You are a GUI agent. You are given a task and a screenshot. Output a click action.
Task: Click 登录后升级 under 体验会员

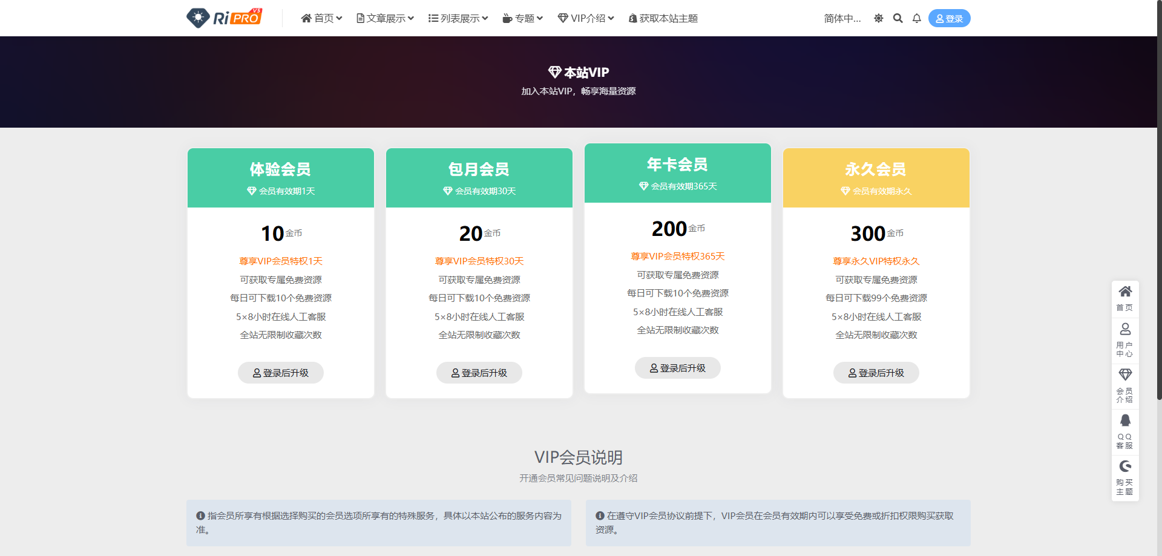(x=281, y=373)
